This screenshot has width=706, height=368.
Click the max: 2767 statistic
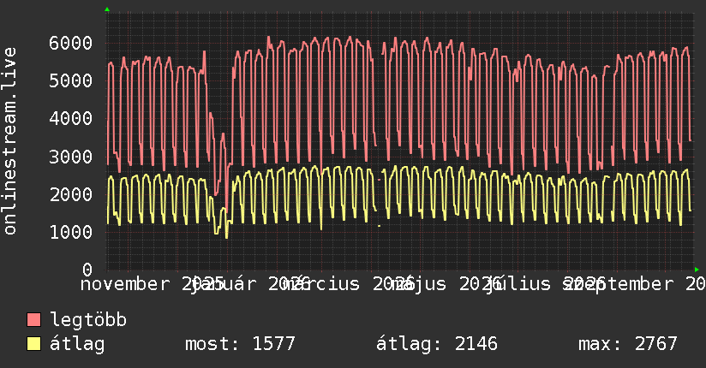628,344
